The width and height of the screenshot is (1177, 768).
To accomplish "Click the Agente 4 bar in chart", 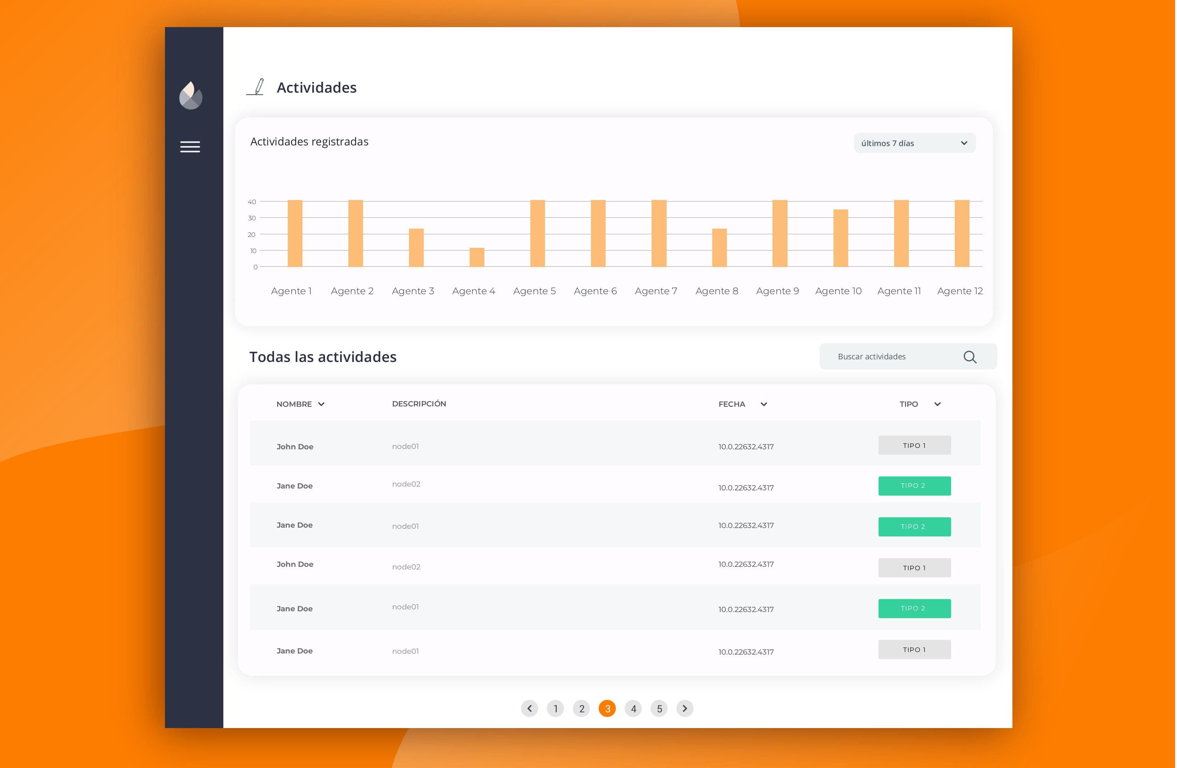I will click(477, 257).
